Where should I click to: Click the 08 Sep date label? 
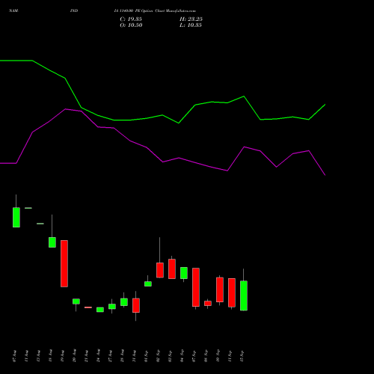(x=206, y=356)
